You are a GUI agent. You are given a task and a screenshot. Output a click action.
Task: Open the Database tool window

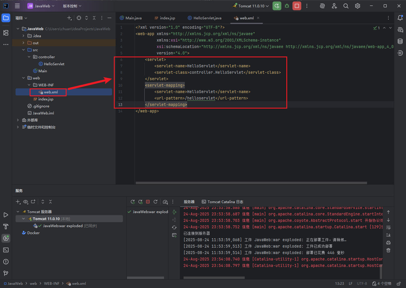pyautogui.click(x=400, y=41)
